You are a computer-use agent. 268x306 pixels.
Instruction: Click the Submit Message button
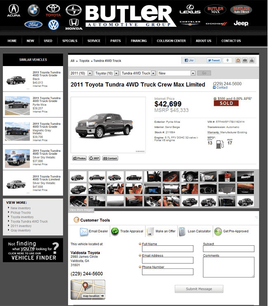coord(199,289)
